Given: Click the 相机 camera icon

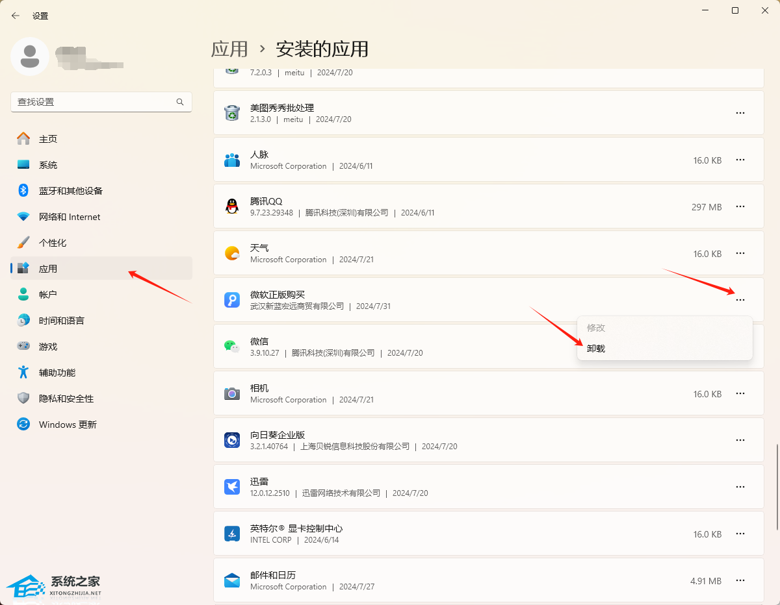Looking at the screenshot, I should pyautogui.click(x=232, y=393).
